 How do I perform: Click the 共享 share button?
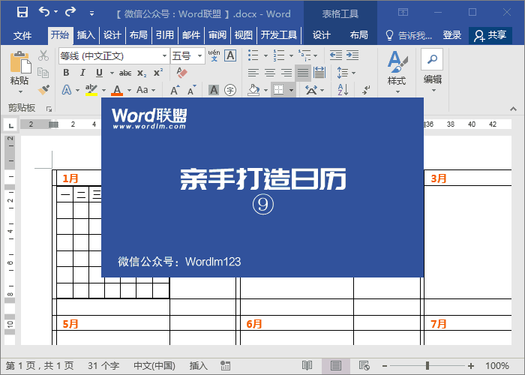[x=490, y=35]
